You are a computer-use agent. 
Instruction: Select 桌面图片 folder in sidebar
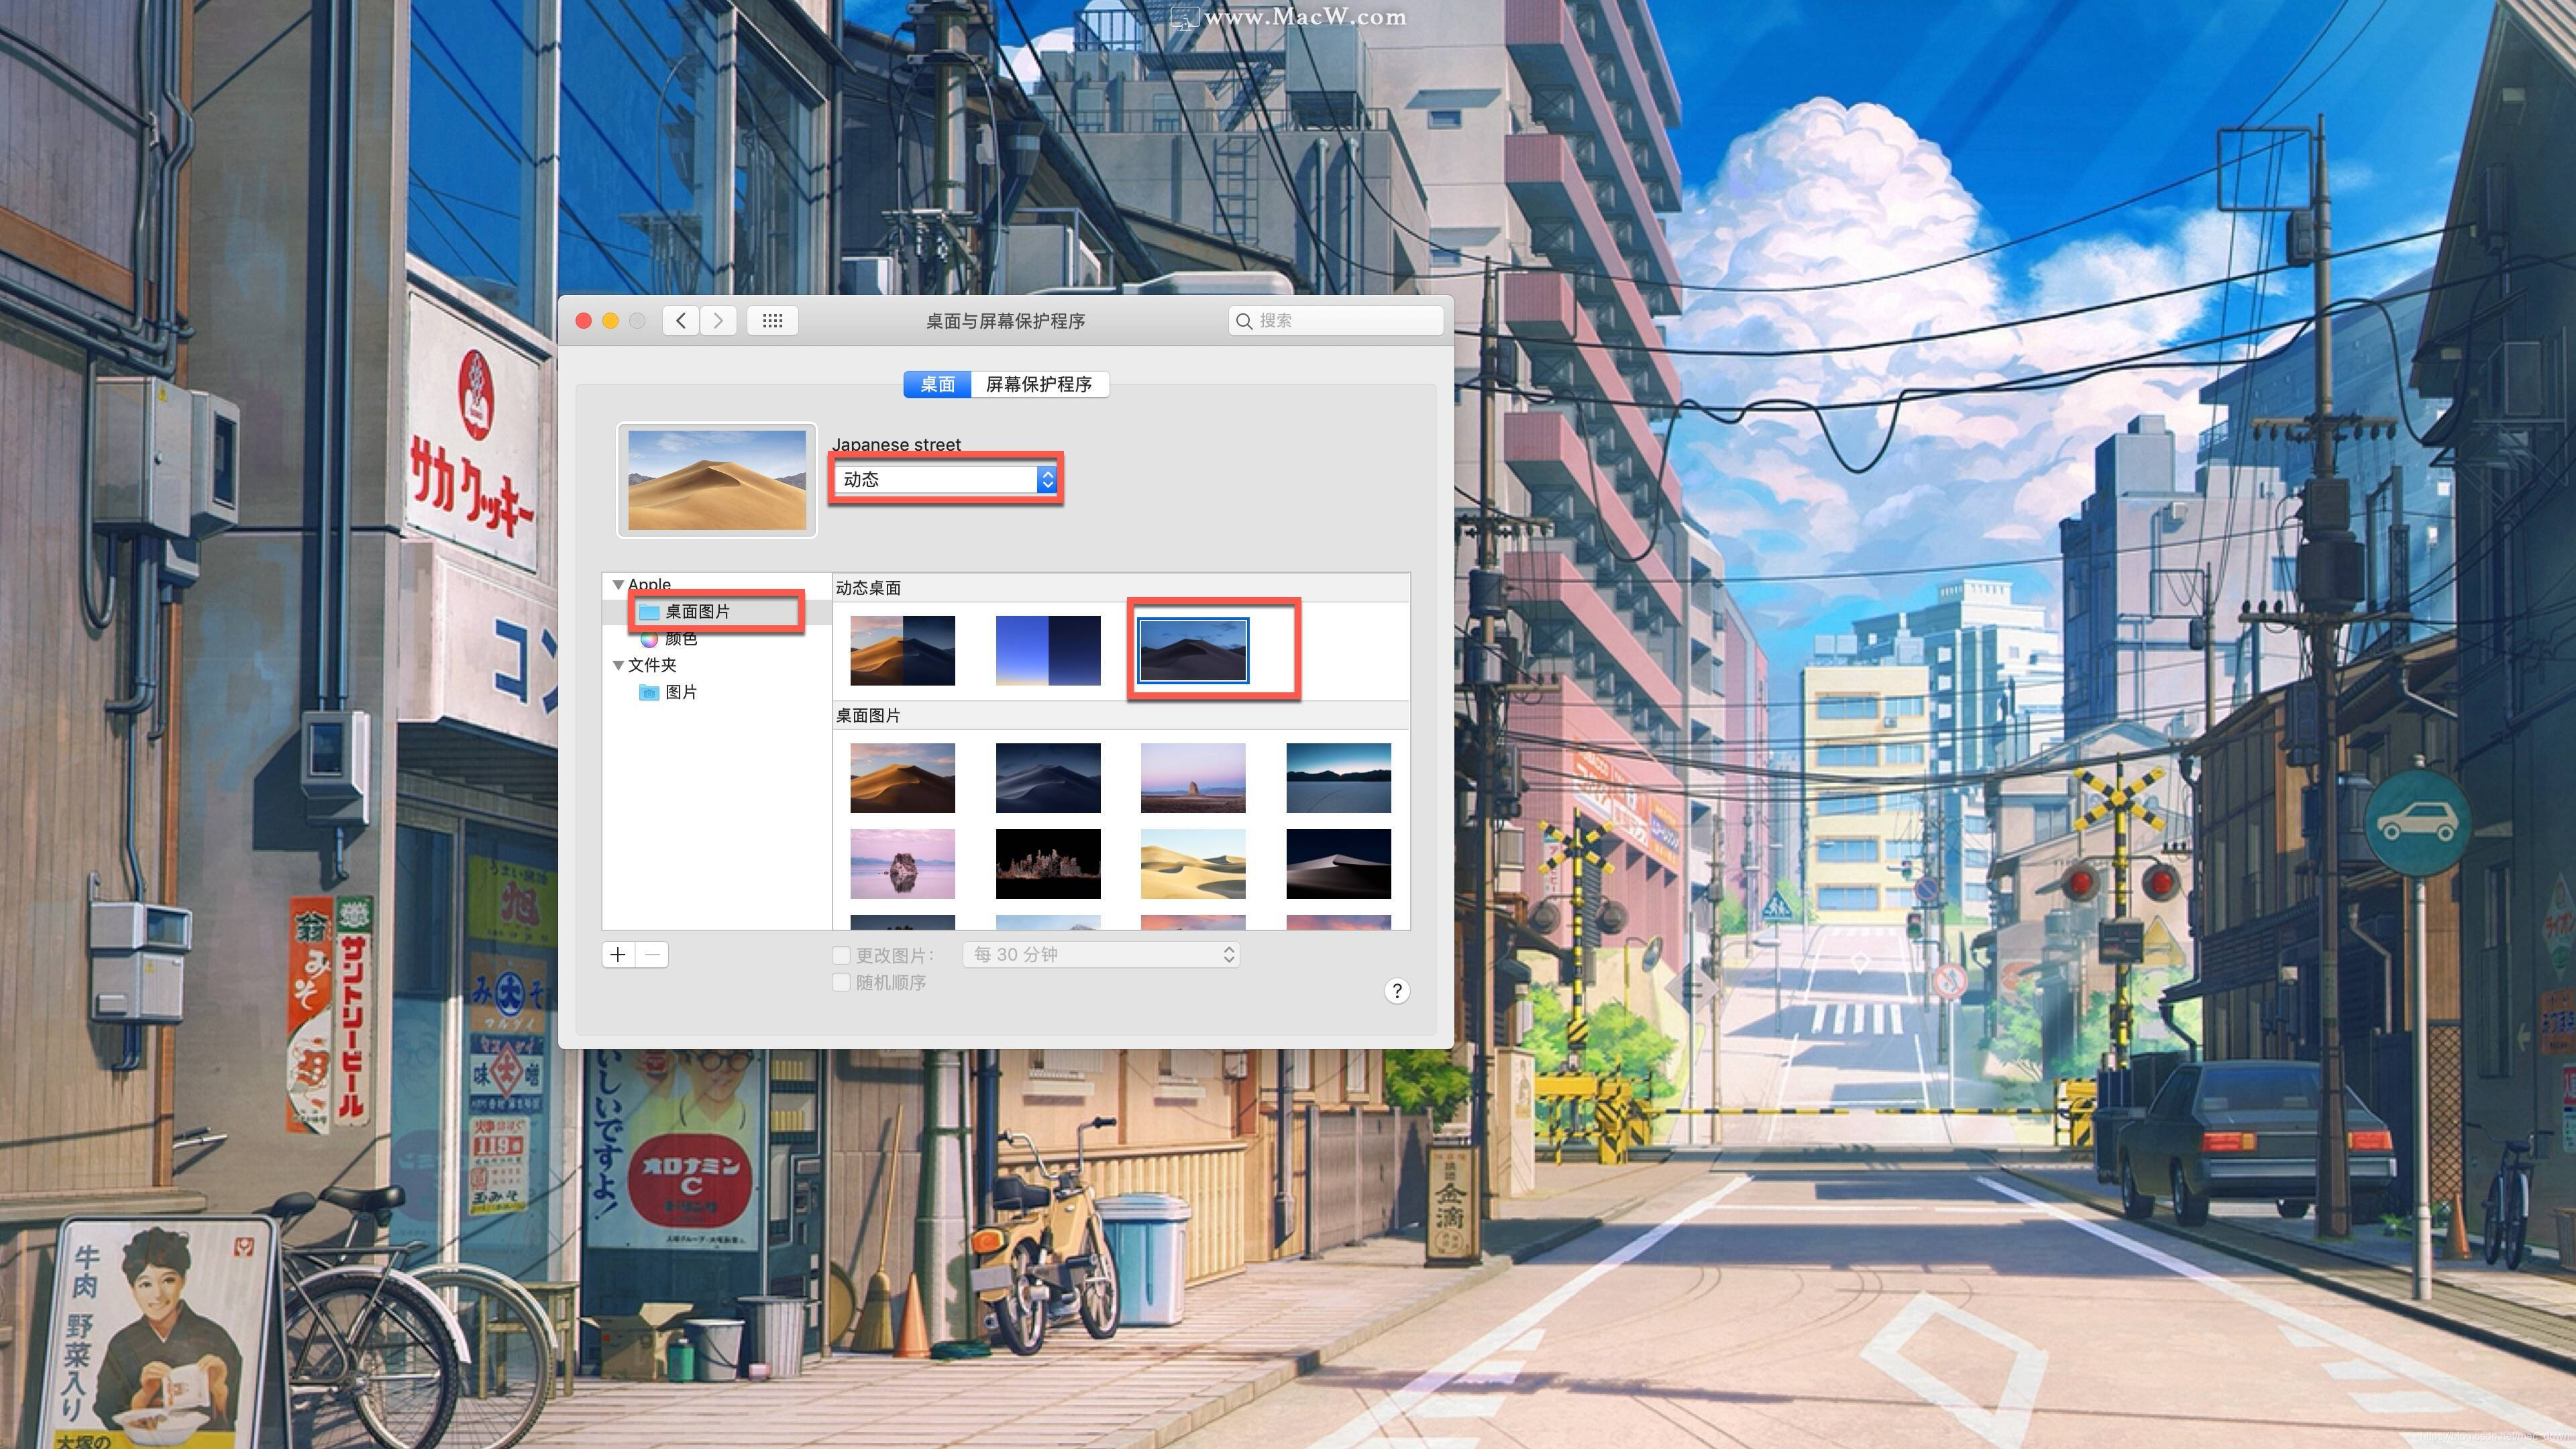(697, 611)
